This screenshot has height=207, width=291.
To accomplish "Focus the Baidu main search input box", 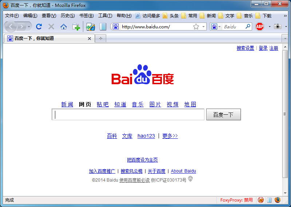I will [128, 114].
